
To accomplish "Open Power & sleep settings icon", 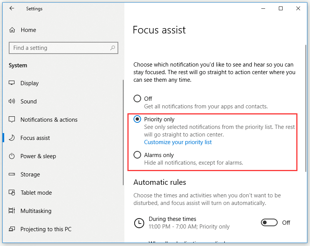I will coord(12,156).
